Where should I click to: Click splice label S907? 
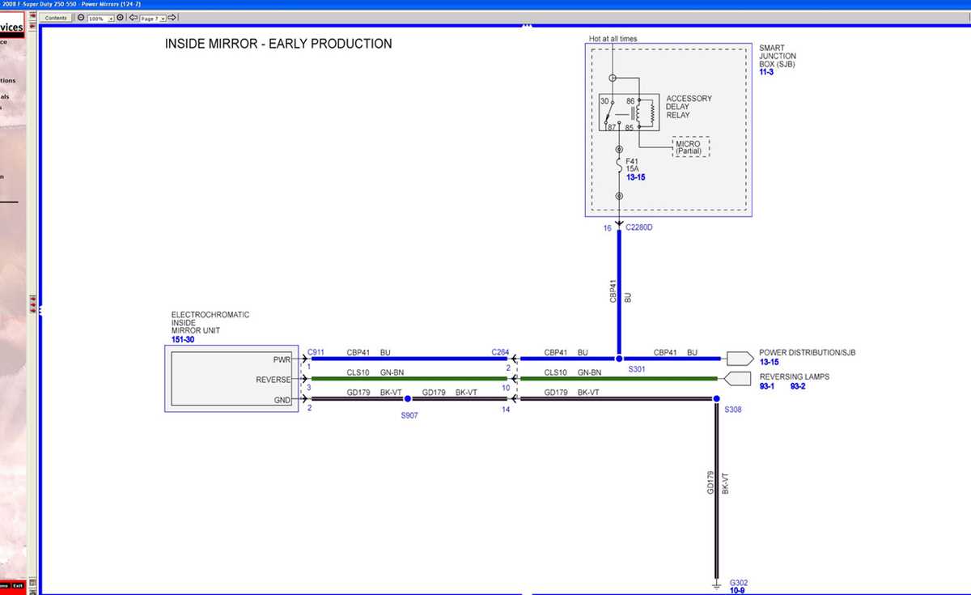click(x=410, y=414)
